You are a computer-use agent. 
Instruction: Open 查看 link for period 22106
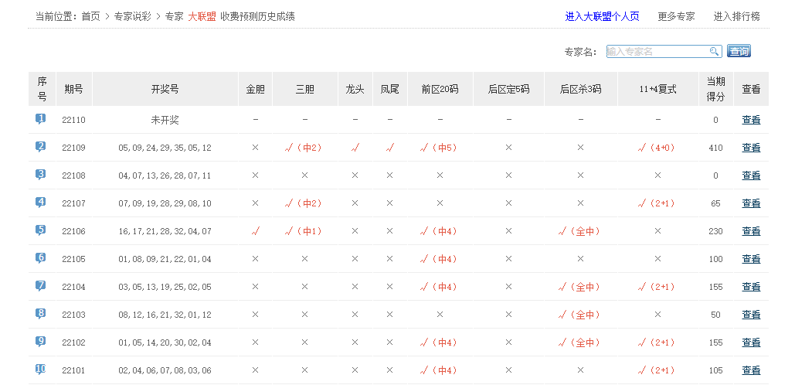pos(751,231)
